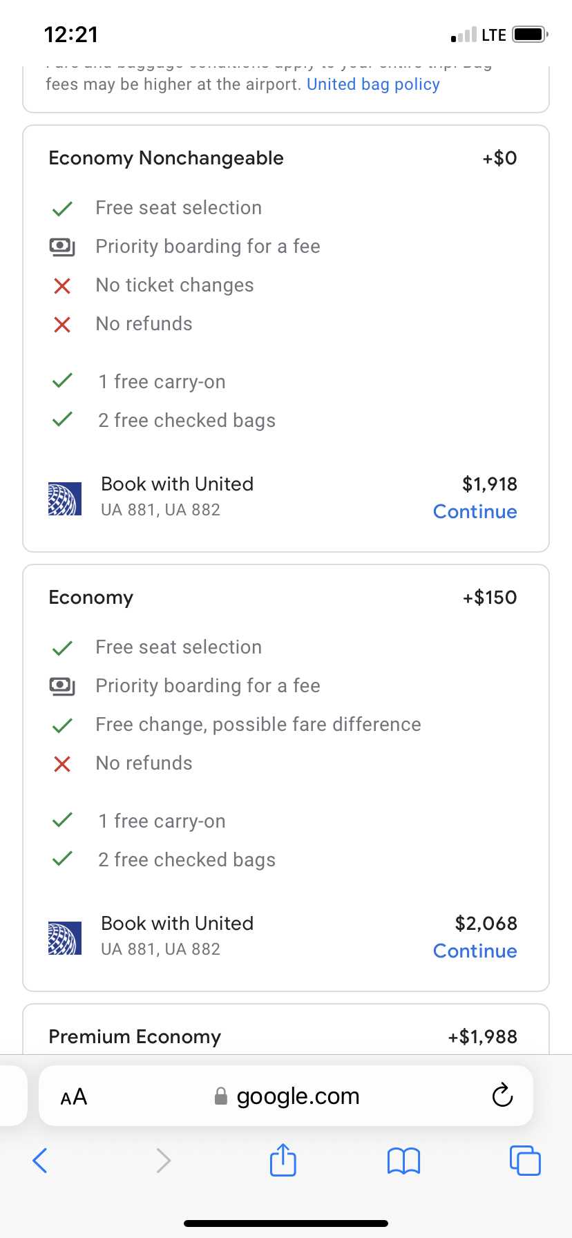Continue with the $1,918 United fare
572x1238 pixels.
[x=475, y=512]
